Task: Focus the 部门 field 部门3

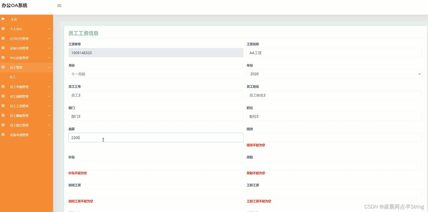Action: pyautogui.click(x=156, y=116)
